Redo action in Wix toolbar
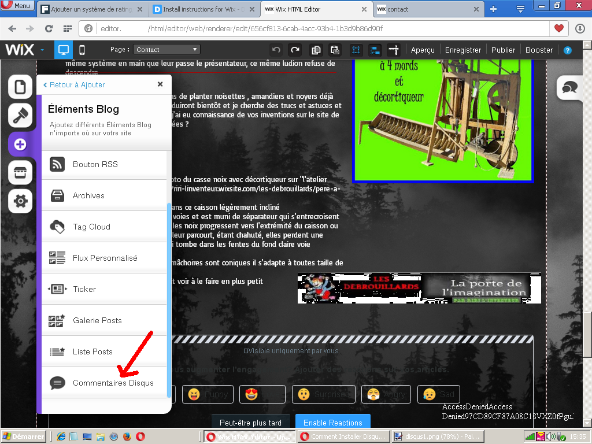This screenshot has width=592, height=444. pyautogui.click(x=295, y=50)
